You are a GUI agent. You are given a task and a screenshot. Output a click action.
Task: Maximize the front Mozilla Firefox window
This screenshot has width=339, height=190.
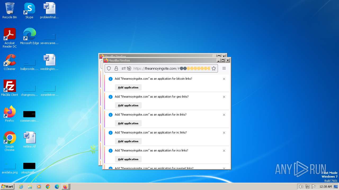[223, 60]
